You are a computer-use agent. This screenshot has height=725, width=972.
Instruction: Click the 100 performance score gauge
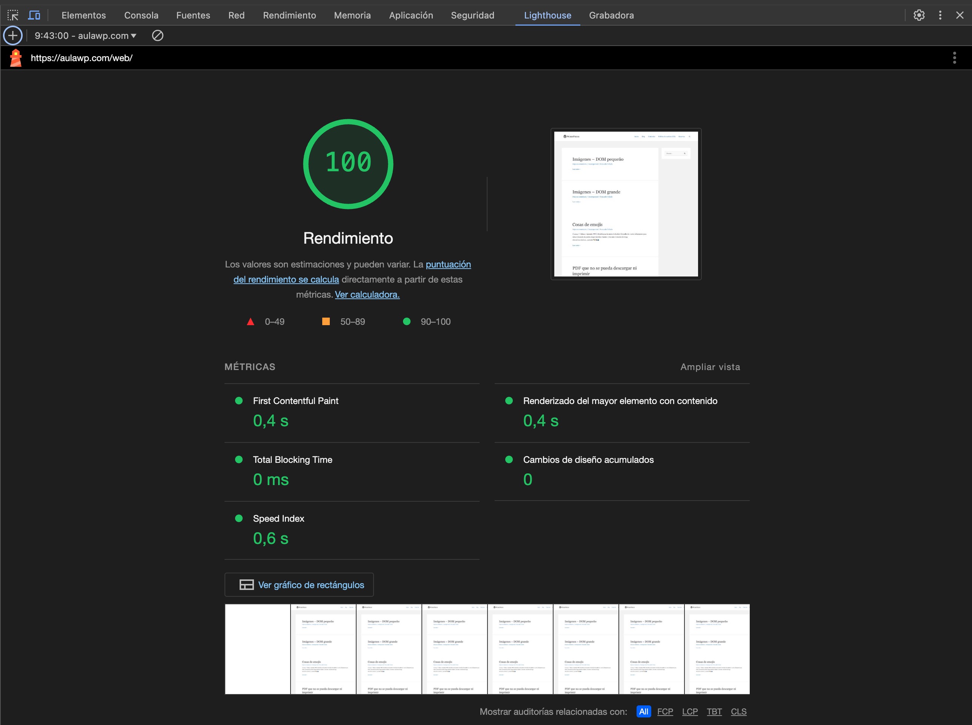[348, 164]
